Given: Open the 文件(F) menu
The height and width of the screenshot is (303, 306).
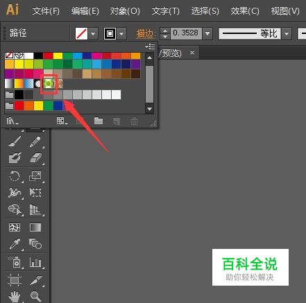Looking at the screenshot, I should [x=46, y=11].
